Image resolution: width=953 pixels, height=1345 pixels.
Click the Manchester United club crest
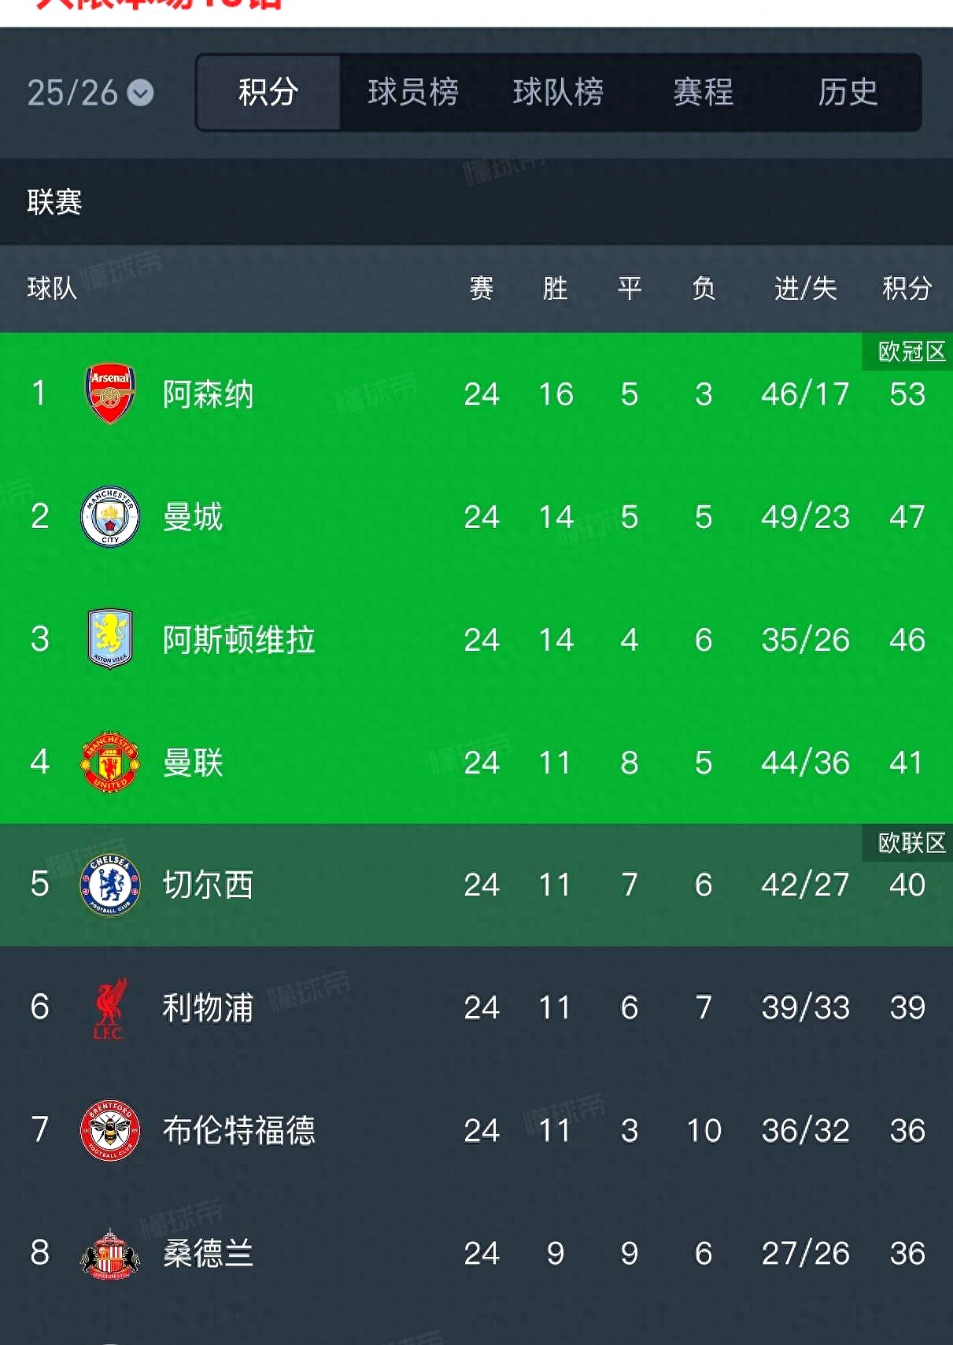[110, 762]
